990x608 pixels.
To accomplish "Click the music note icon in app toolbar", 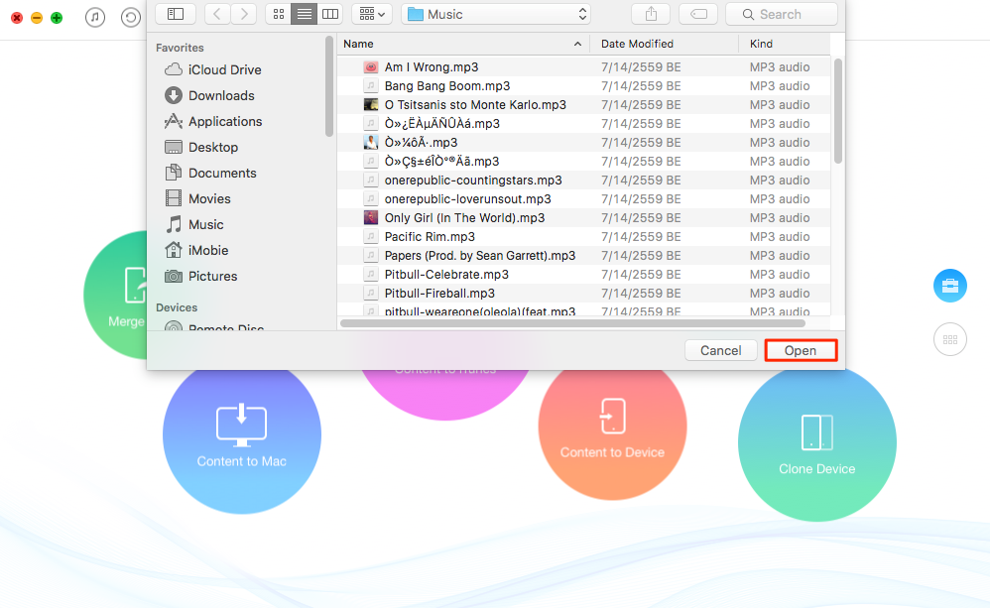I will click(94, 17).
